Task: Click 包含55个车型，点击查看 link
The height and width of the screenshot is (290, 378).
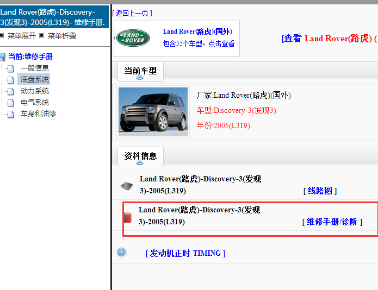Action: click(x=199, y=43)
